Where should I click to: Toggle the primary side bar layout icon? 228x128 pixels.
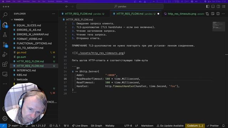coord(208,6)
